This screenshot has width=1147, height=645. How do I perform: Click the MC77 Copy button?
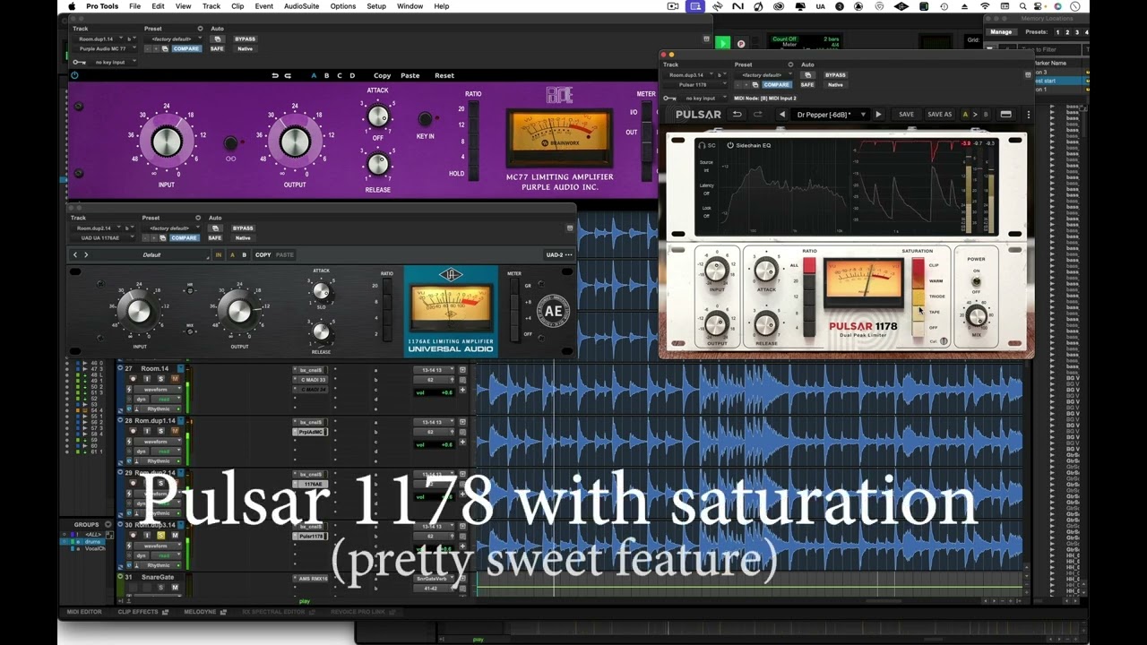[x=383, y=75]
